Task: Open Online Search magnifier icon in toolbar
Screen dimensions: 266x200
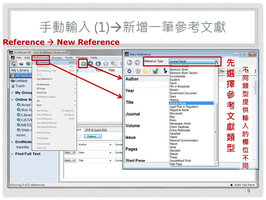Action: (91, 64)
